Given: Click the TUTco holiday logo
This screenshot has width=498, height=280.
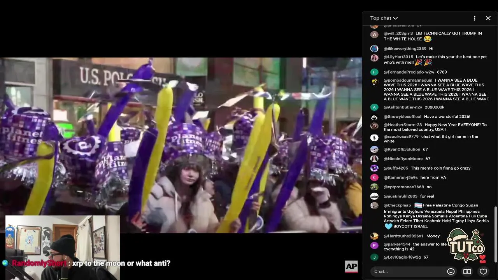Looking at the screenshot, I should 466,245.
